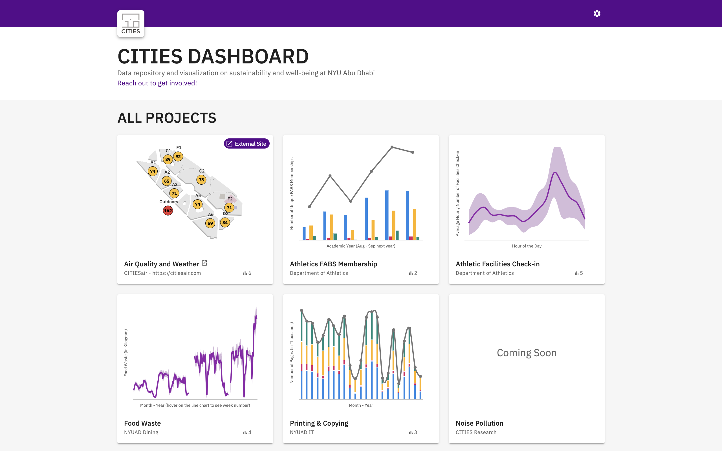Click the Noise Pollution card title
Image resolution: width=722 pixels, height=451 pixels.
tap(479, 423)
